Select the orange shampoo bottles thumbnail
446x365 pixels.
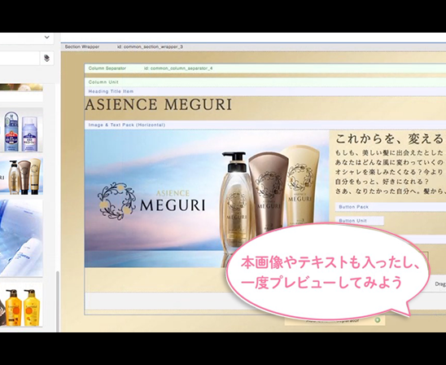[x=21, y=305]
